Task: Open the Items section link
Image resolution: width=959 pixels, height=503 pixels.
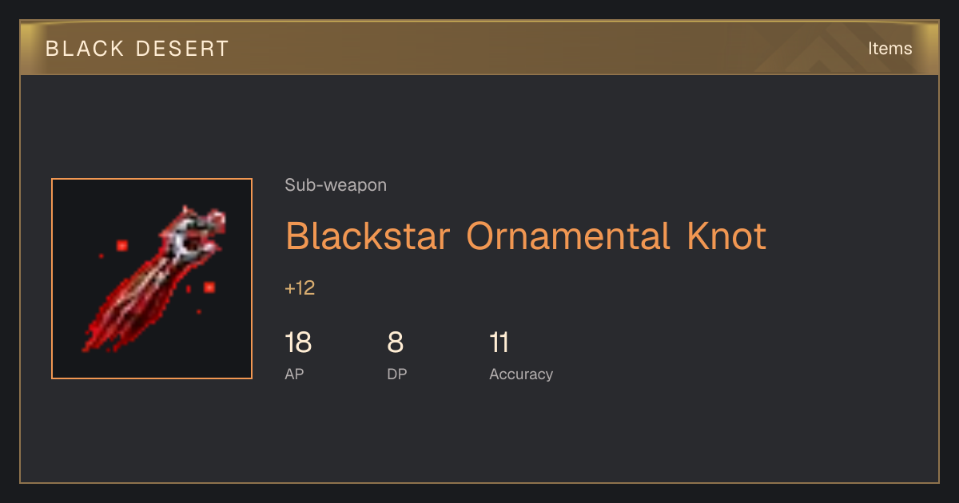Action: coord(889,48)
